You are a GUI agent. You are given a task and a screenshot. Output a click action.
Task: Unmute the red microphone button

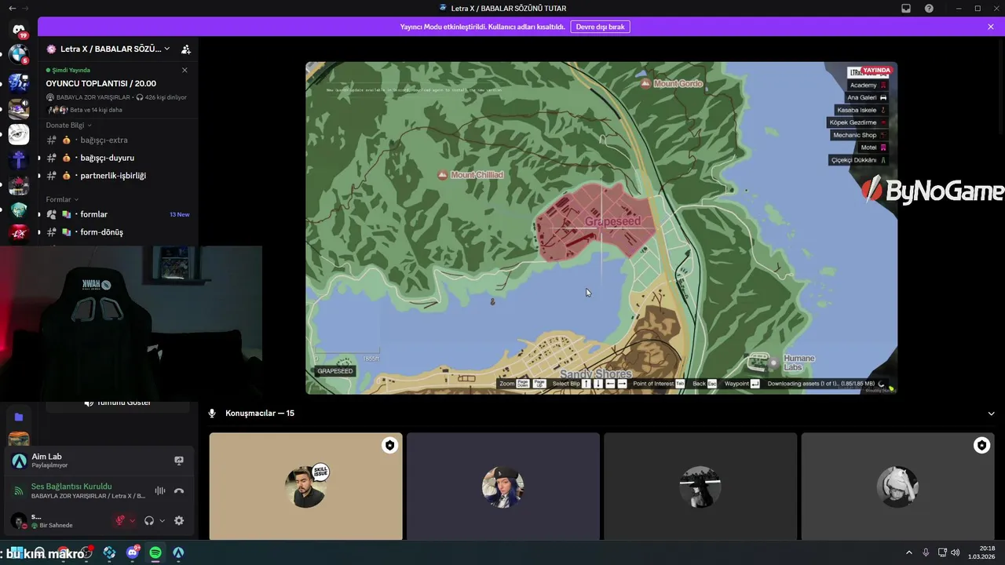[x=120, y=520]
